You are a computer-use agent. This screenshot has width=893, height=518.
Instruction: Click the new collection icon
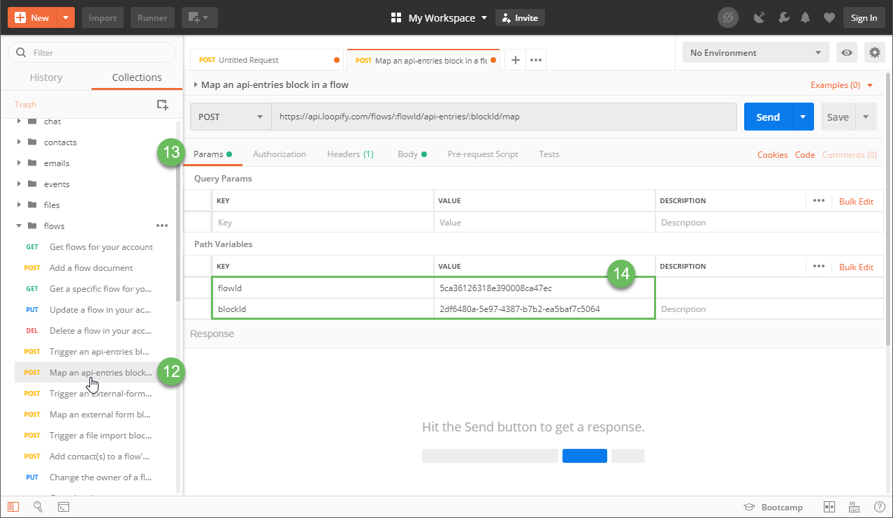(162, 105)
